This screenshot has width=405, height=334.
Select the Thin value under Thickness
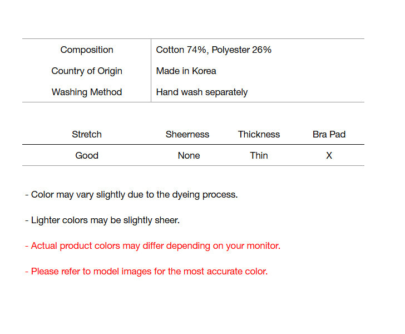259,156
